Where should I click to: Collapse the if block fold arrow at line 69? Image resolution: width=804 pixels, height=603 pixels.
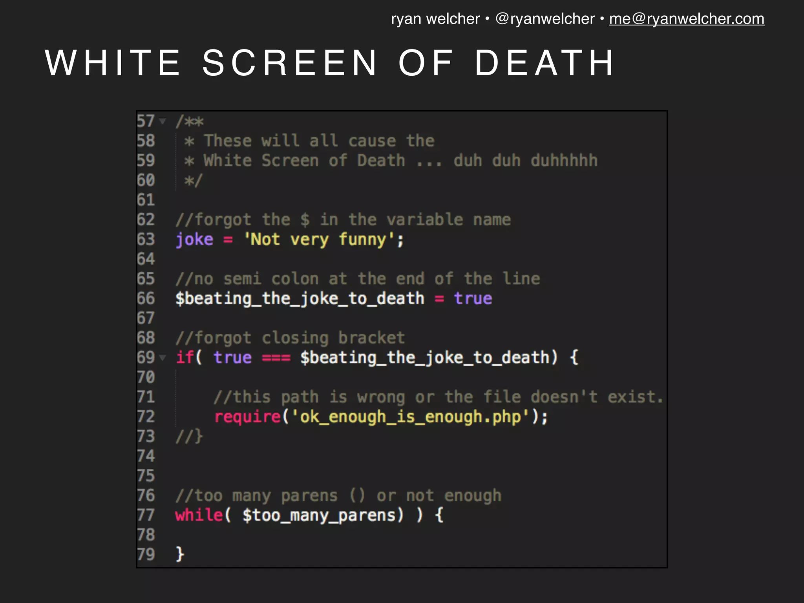163,357
